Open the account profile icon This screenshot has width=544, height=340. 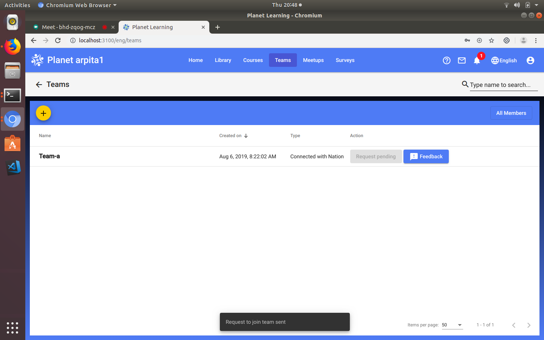pyautogui.click(x=530, y=60)
